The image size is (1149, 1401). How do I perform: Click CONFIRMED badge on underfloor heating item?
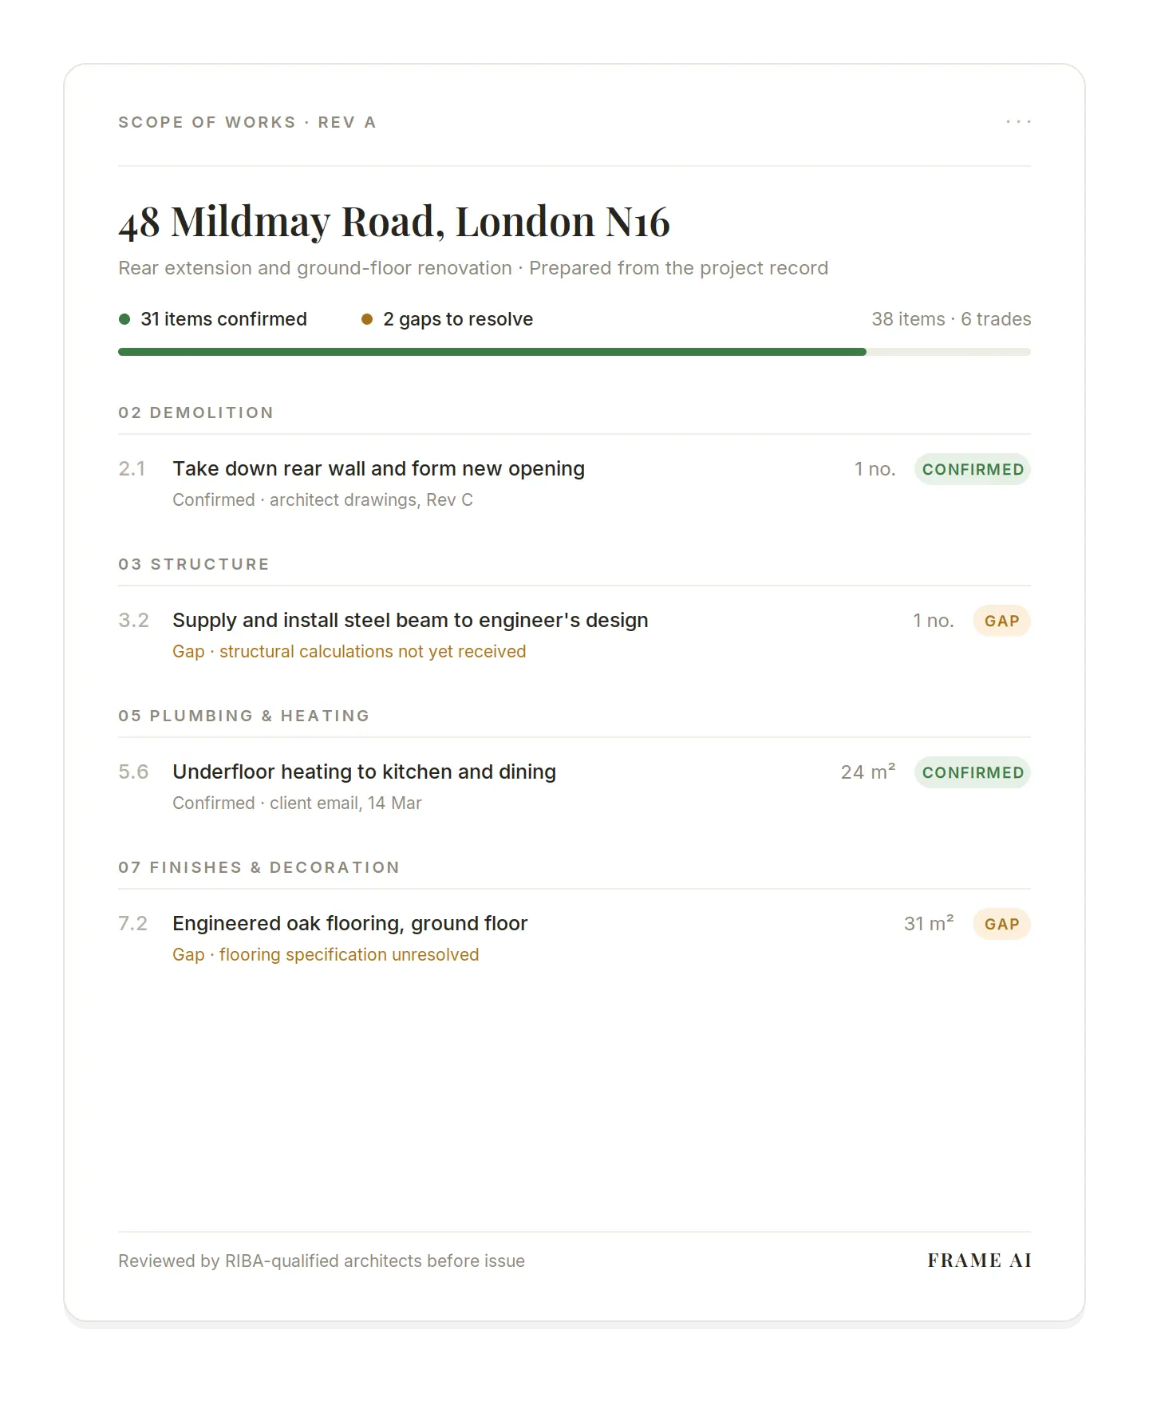click(973, 772)
